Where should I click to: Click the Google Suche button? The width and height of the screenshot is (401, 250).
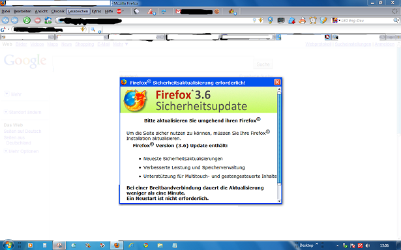click(263, 64)
